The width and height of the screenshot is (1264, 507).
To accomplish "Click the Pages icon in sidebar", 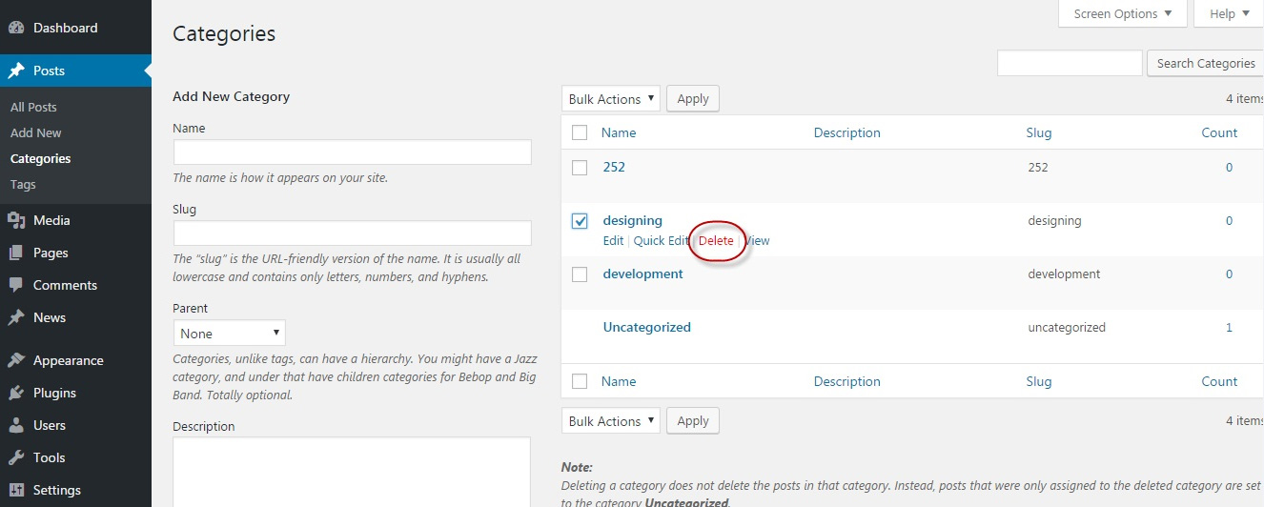I will click(x=16, y=253).
